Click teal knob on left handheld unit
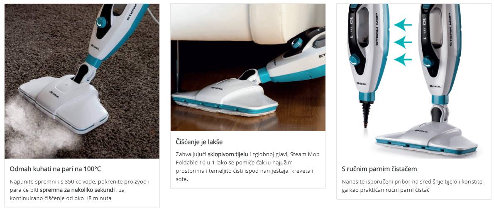This screenshot has height=208, width=494. click(355, 59)
